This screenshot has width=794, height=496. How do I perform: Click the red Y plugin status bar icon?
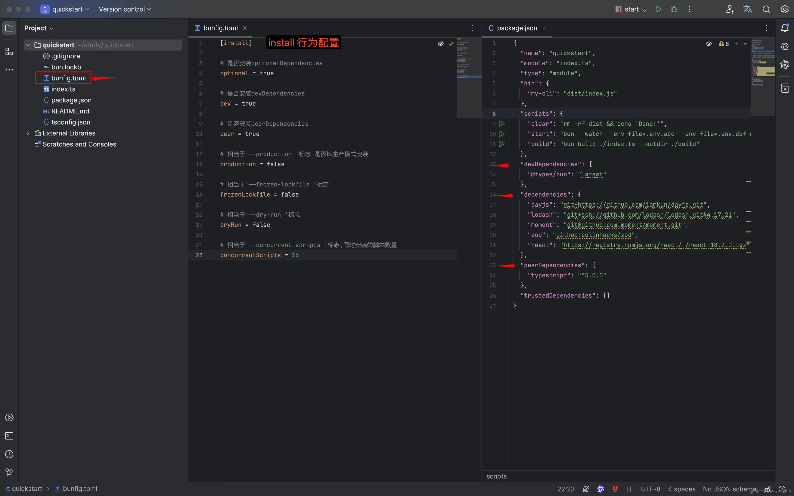click(615, 489)
